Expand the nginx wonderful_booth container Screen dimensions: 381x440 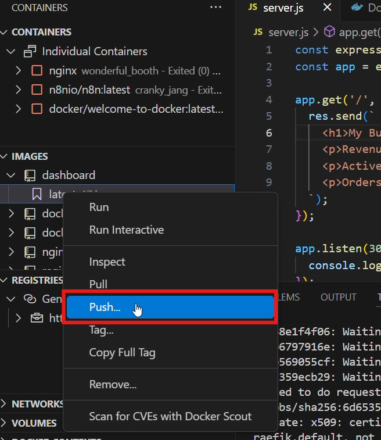pyautogui.click(x=18, y=71)
